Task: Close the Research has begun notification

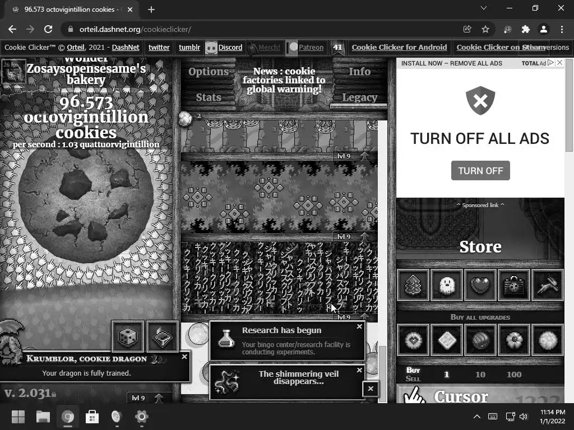Action: 359,326
